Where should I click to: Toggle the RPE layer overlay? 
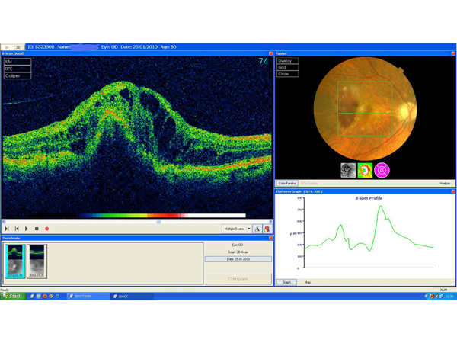tap(18, 69)
